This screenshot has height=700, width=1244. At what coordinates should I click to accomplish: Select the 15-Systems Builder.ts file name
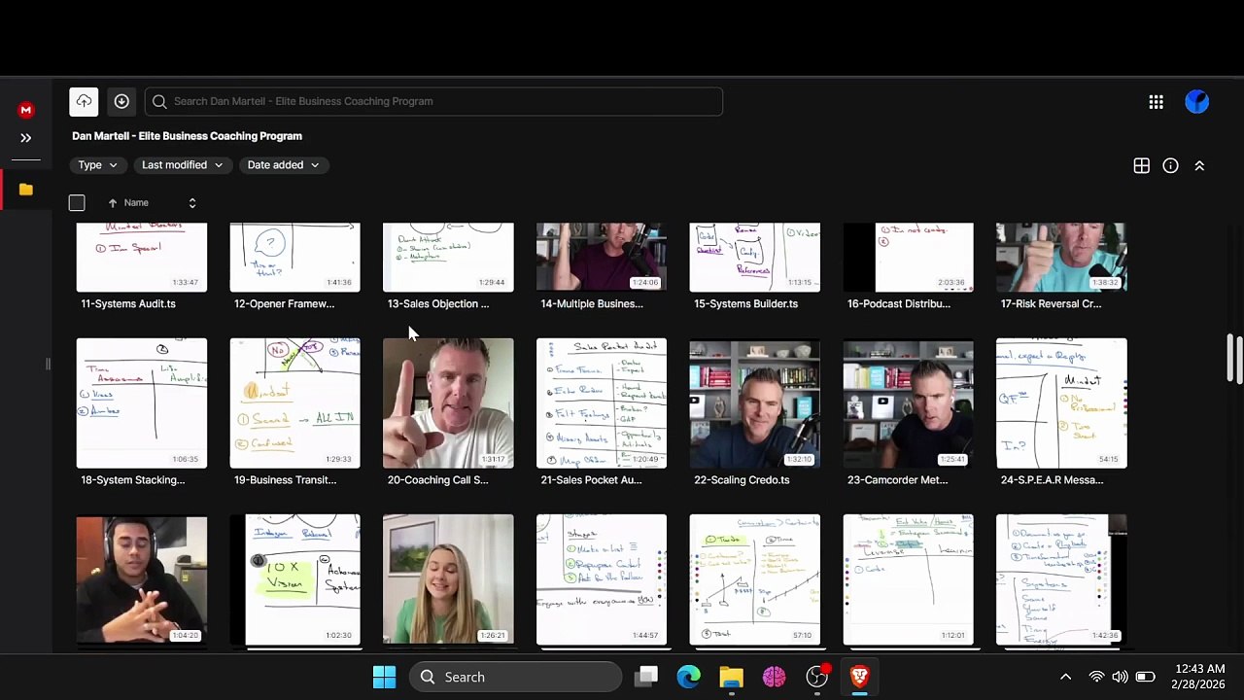point(745,303)
